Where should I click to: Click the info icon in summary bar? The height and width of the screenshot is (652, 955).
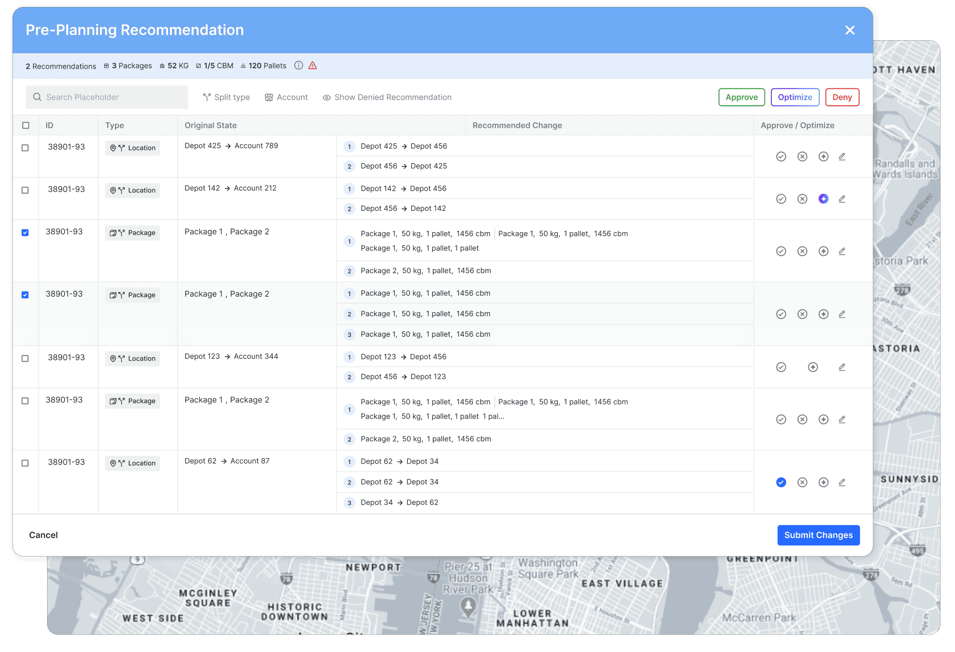pyautogui.click(x=298, y=66)
